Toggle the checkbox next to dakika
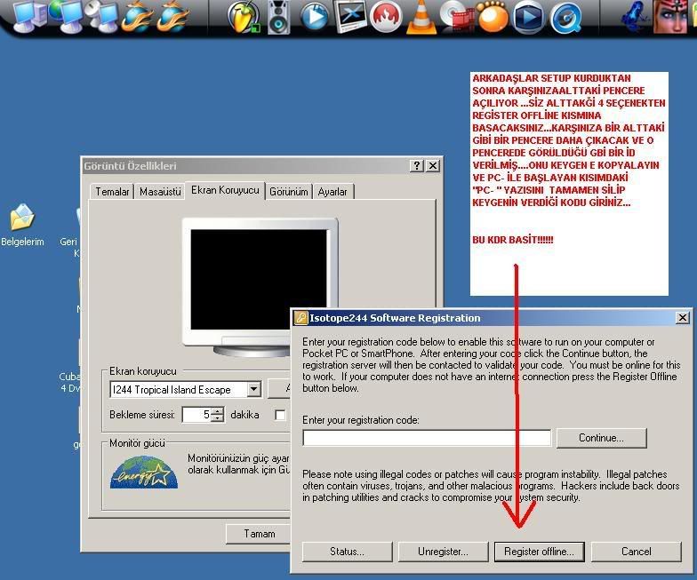The image size is (697, 580). (x=280, y=415)
